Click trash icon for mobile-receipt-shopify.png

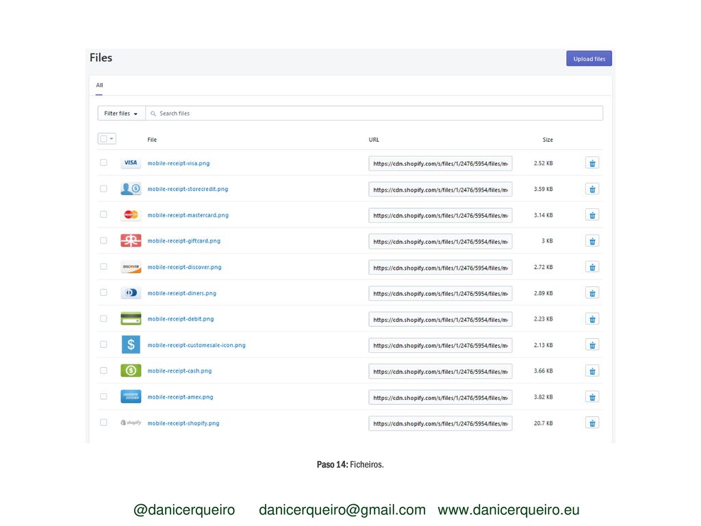click(592, 423)
